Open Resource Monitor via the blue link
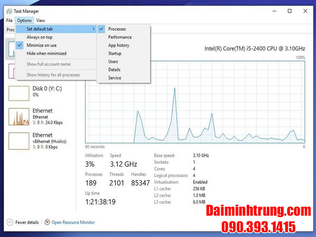 [73, 222]
